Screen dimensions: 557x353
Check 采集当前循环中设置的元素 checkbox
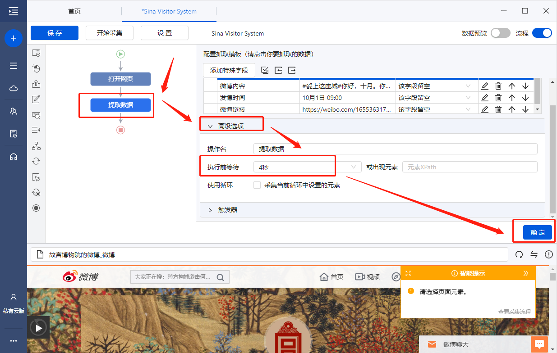click(x=257, y=185)
